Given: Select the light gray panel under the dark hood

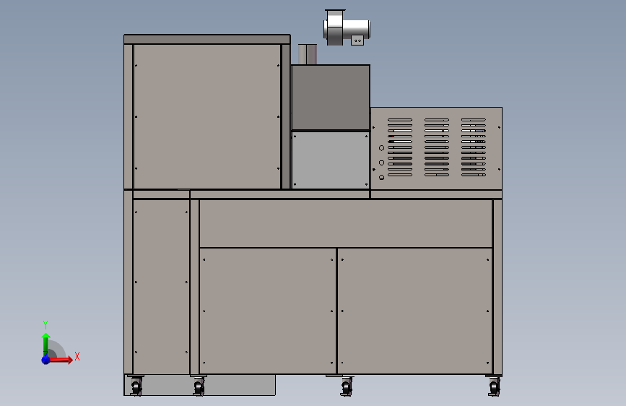Looking at the screenshot, I should [x=331, y=160].
